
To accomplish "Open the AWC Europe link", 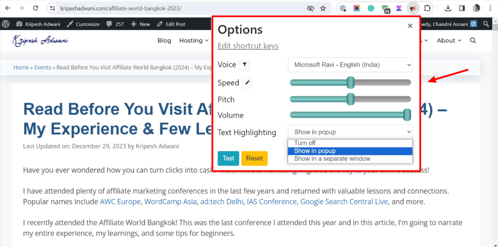I will pos(120,201).
